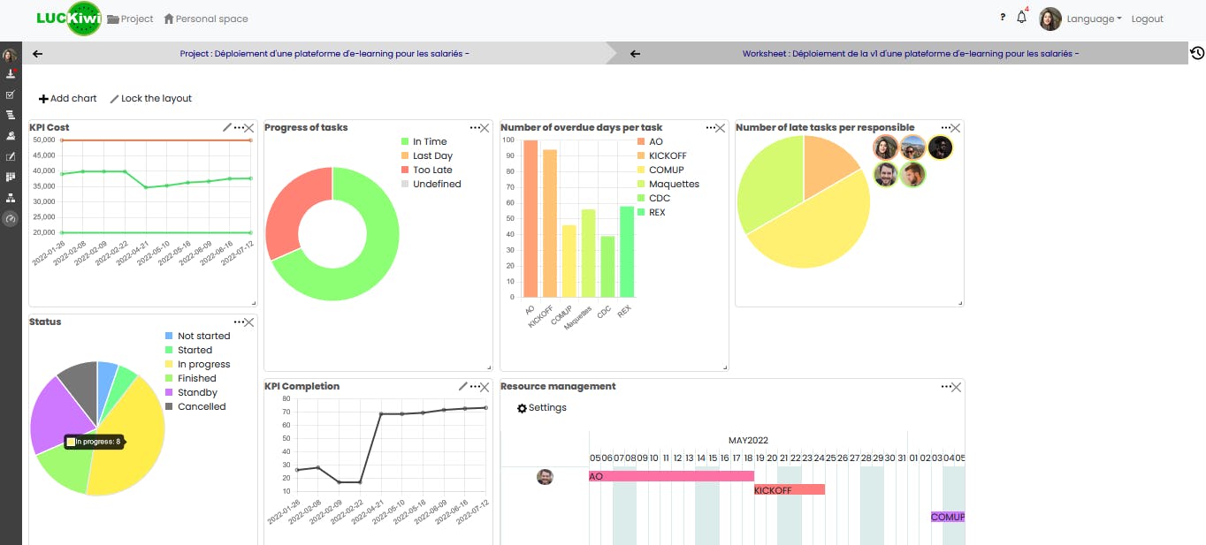Image resolution: width=1206 pixels, height=545 pixels.
Task: Click the KICKOFF color swatch in legend
Action: coord(641,155)
